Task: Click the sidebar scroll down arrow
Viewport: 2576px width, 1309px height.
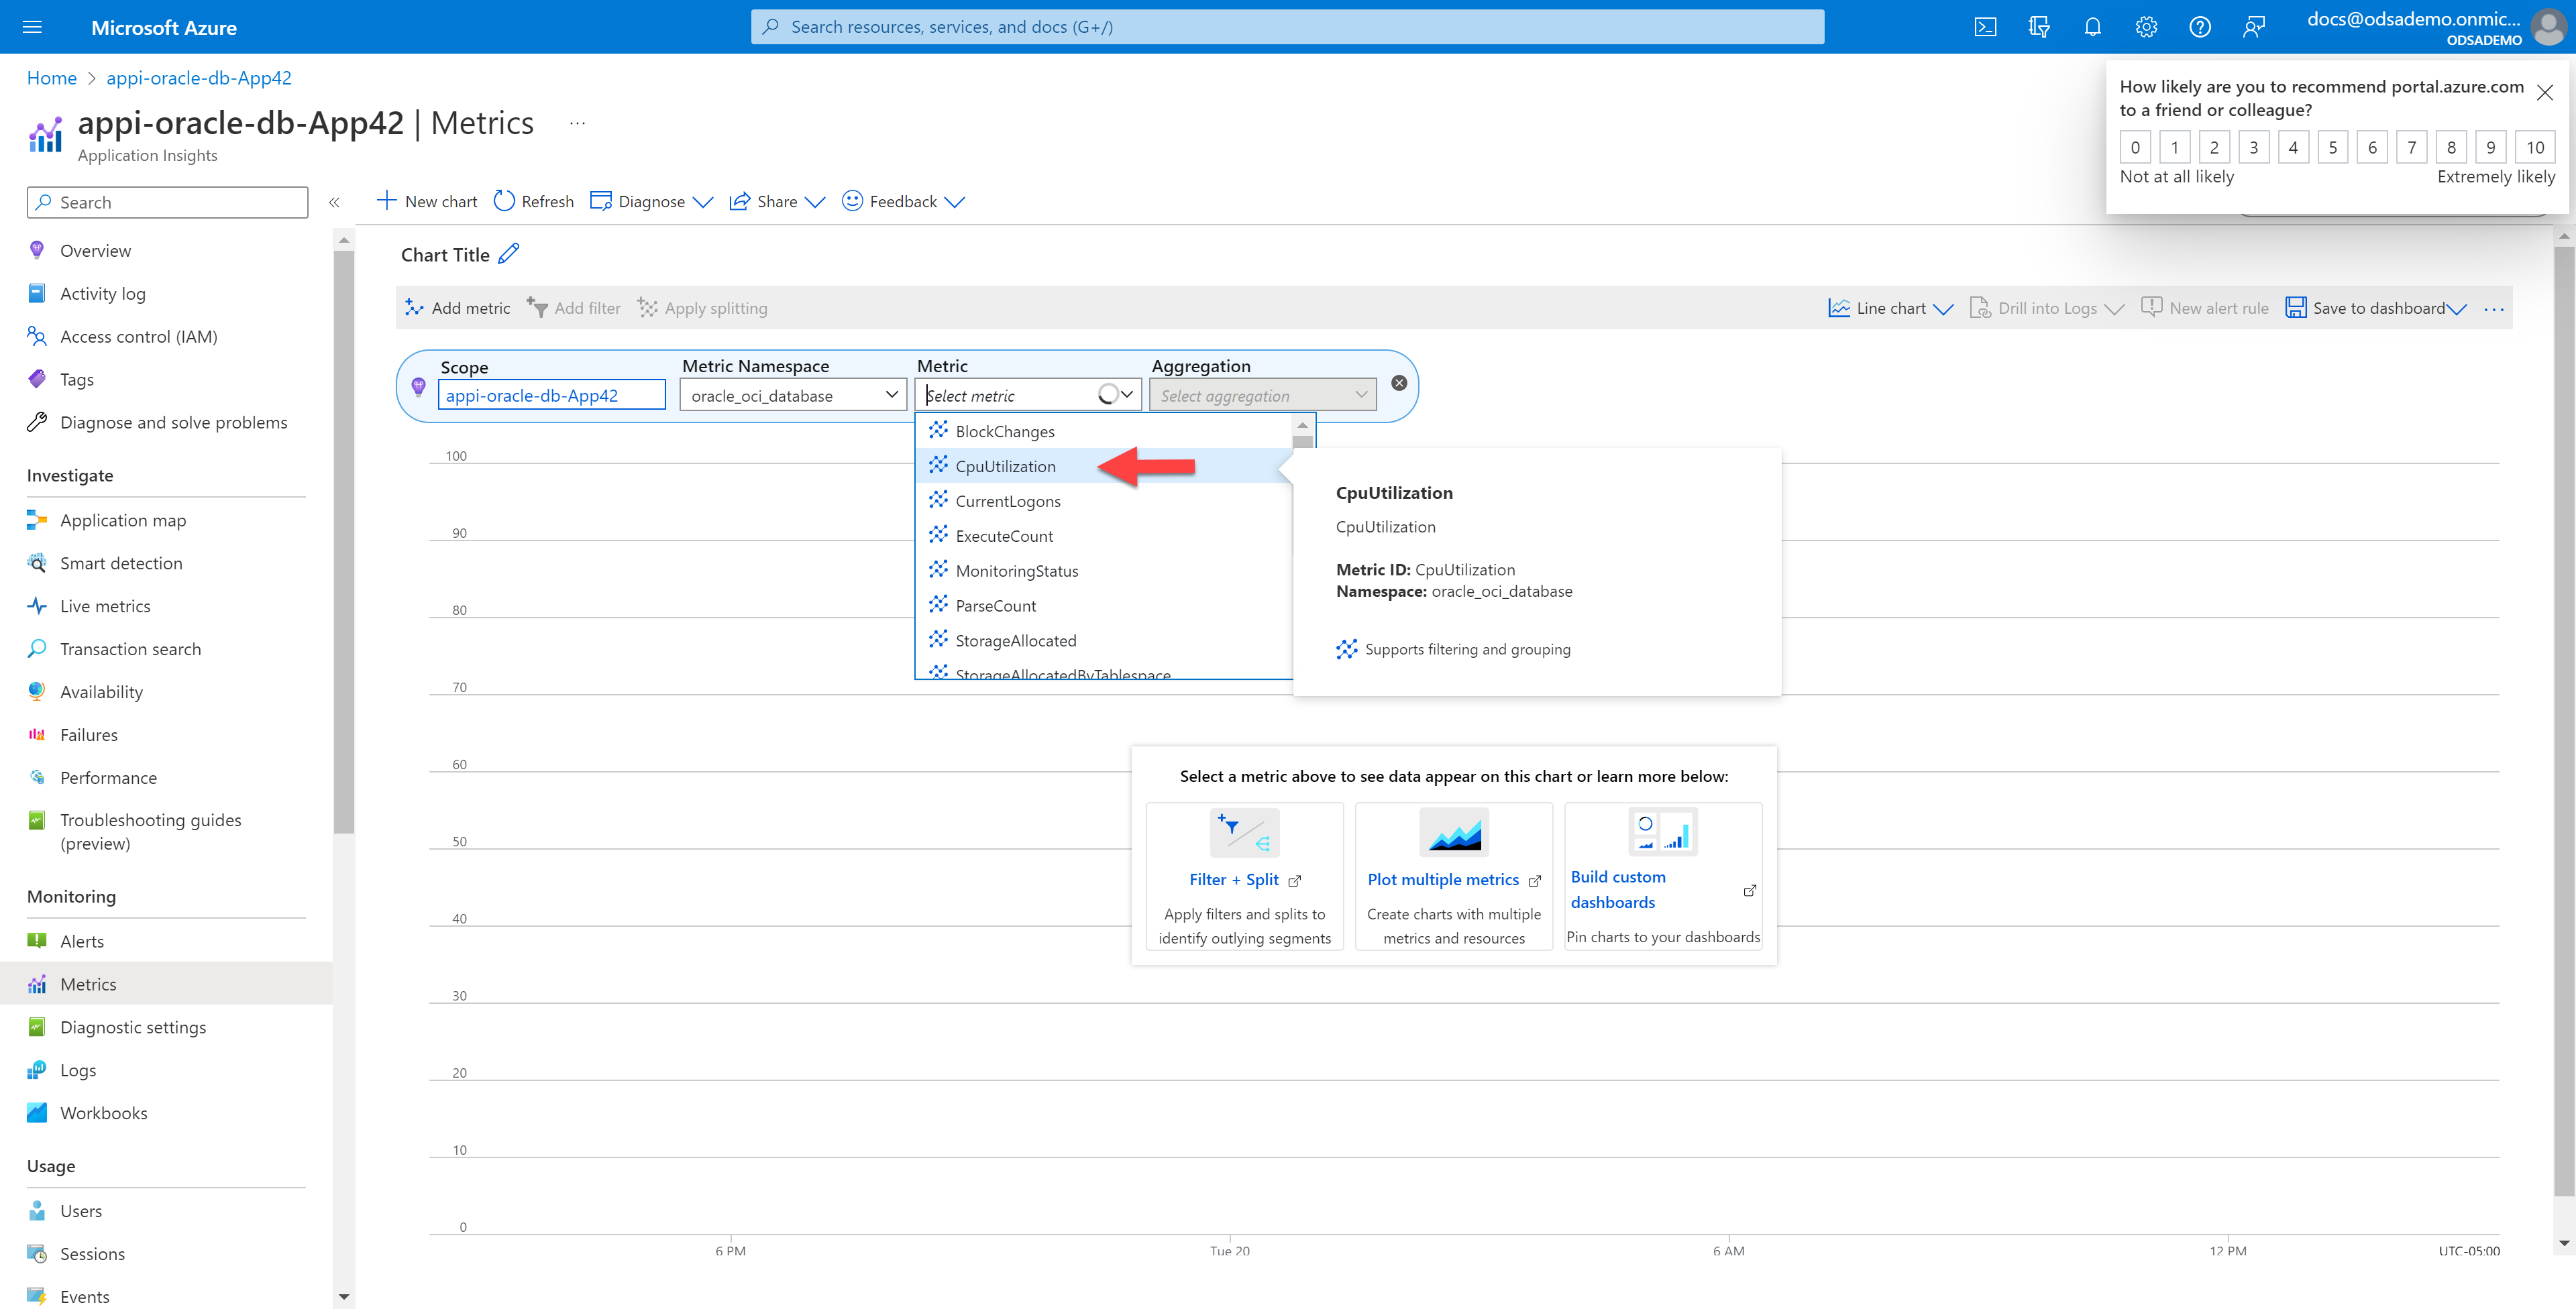Action: click(343, 1297)
